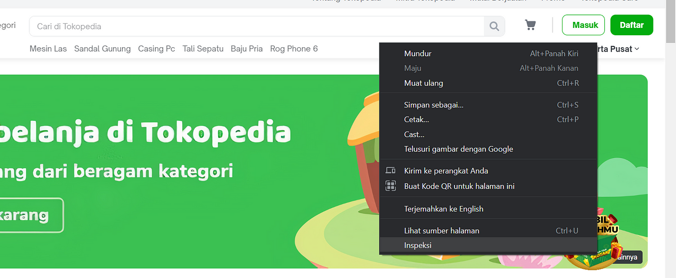The width and height of the screenshot is (676, 278).
Task: Expand the Jakarta Pusat location dropdown chevron
Action: pyautogui.click(x=637, y=49)
